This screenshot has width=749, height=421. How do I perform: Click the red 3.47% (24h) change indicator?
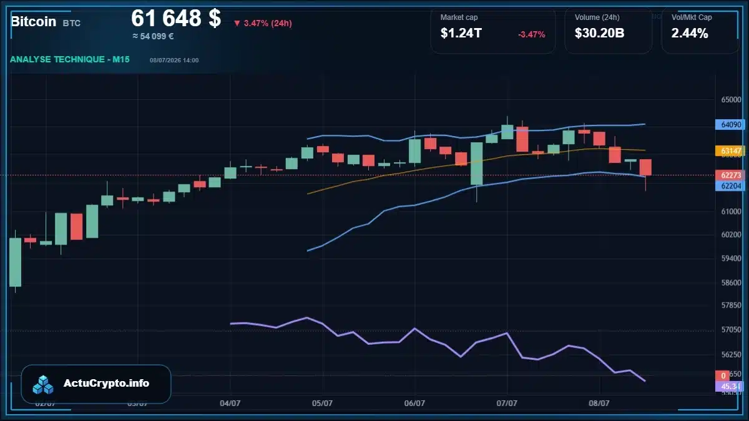(263, 23)
